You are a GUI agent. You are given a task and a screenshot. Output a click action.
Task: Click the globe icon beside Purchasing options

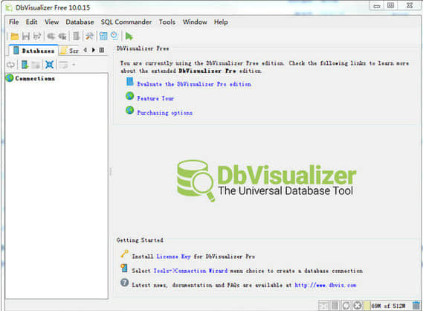130,110
